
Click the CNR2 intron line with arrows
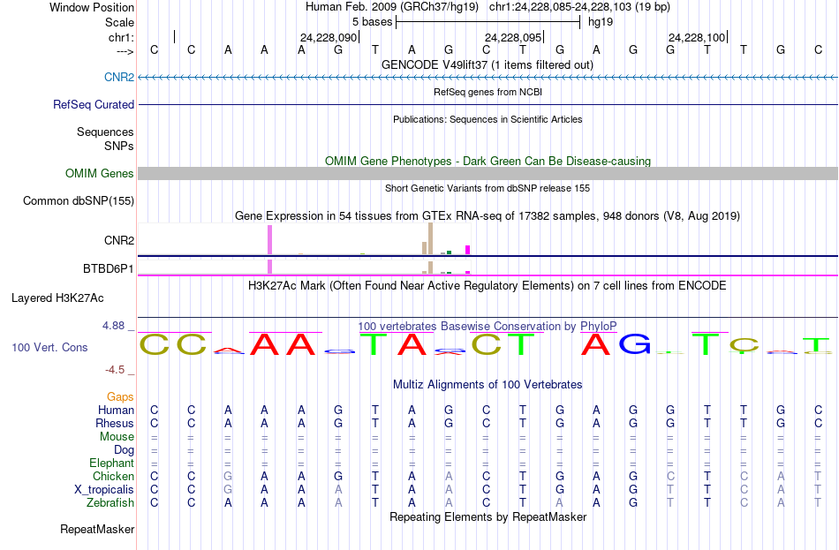488,77
